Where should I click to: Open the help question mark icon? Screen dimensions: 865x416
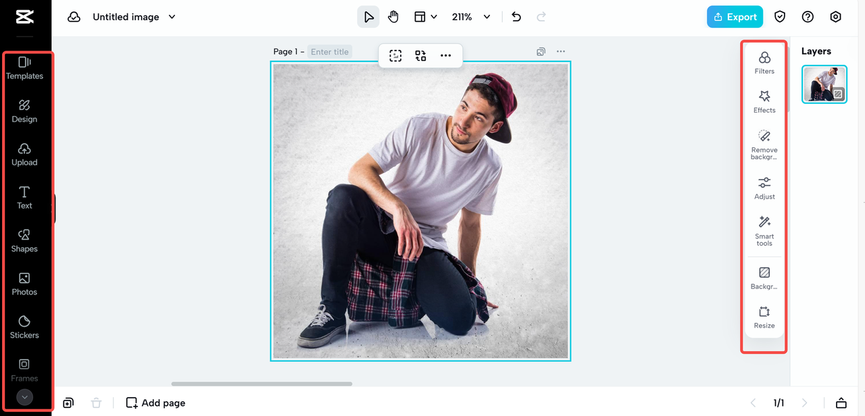[x=808, y=17]
